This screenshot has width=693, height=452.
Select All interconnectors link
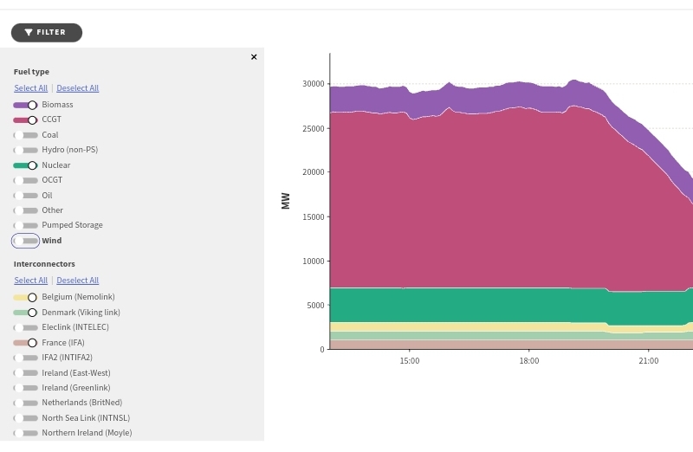click(x=30, y=281)
